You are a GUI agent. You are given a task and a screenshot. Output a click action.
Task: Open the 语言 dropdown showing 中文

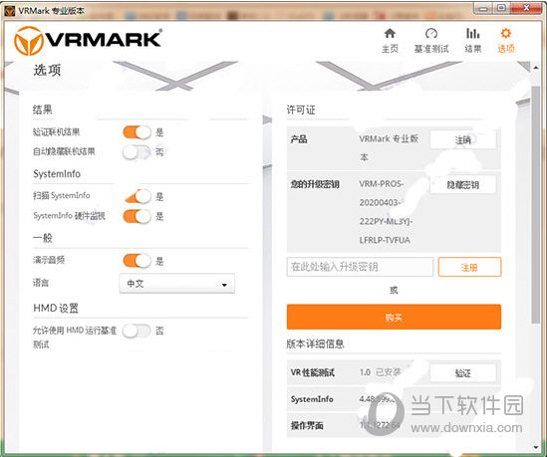[177, 284]
